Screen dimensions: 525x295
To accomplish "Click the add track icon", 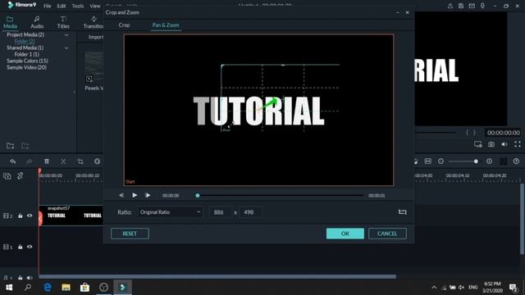I will click(7, 176).
